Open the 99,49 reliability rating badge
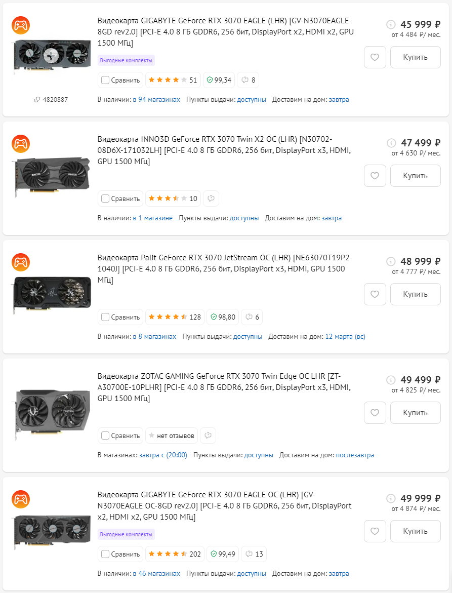452x593 pixels. tap(223, 554)
